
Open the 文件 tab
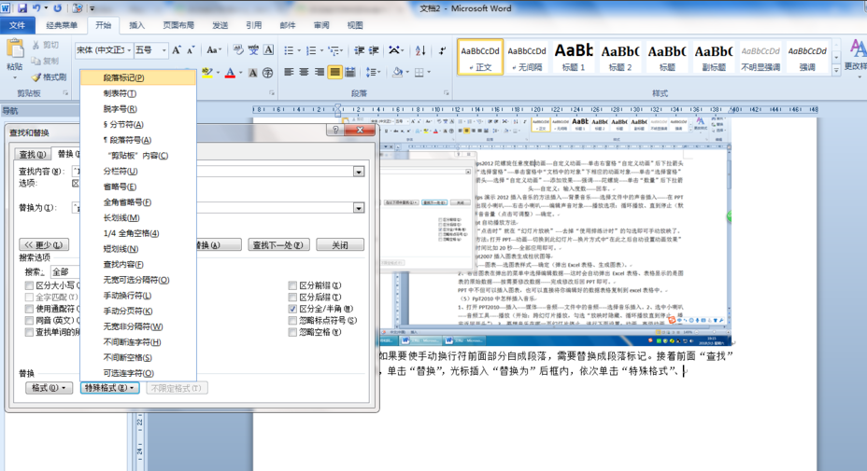[17, 25]
